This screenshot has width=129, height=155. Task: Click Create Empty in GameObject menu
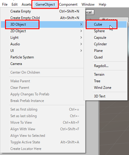[42, 11]
